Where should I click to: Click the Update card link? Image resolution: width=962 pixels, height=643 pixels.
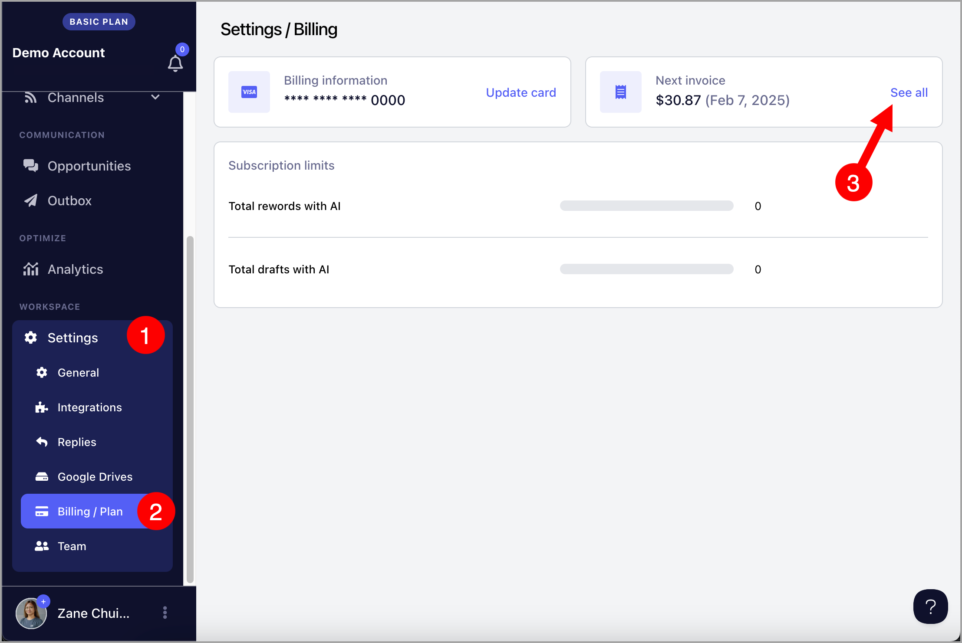point(521,92)
